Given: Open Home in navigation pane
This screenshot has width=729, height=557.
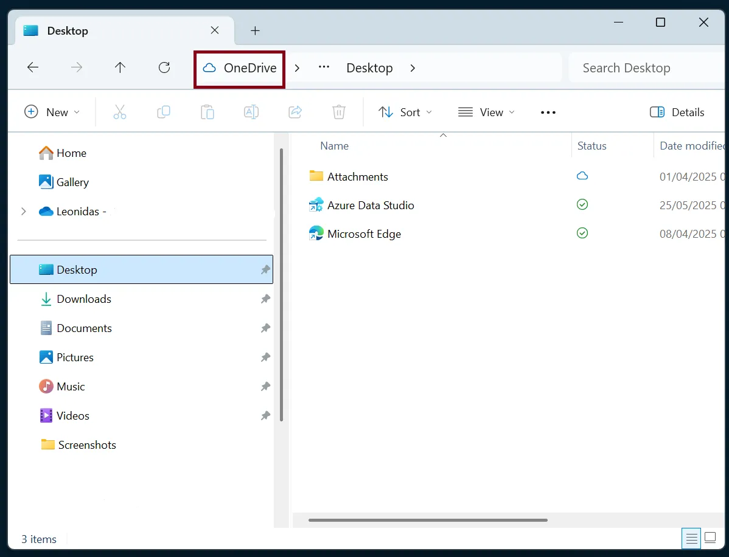Looking at the screenshot, I should pyautogui.click(x=63, y=153).
